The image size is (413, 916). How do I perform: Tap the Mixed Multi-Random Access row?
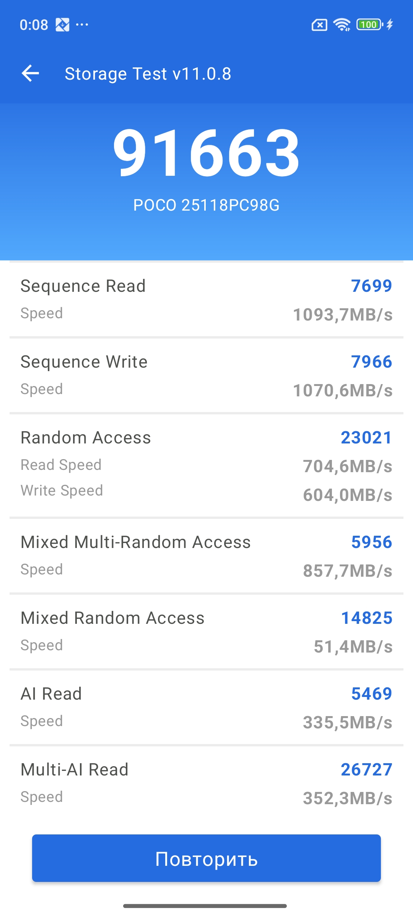point(206,556)
